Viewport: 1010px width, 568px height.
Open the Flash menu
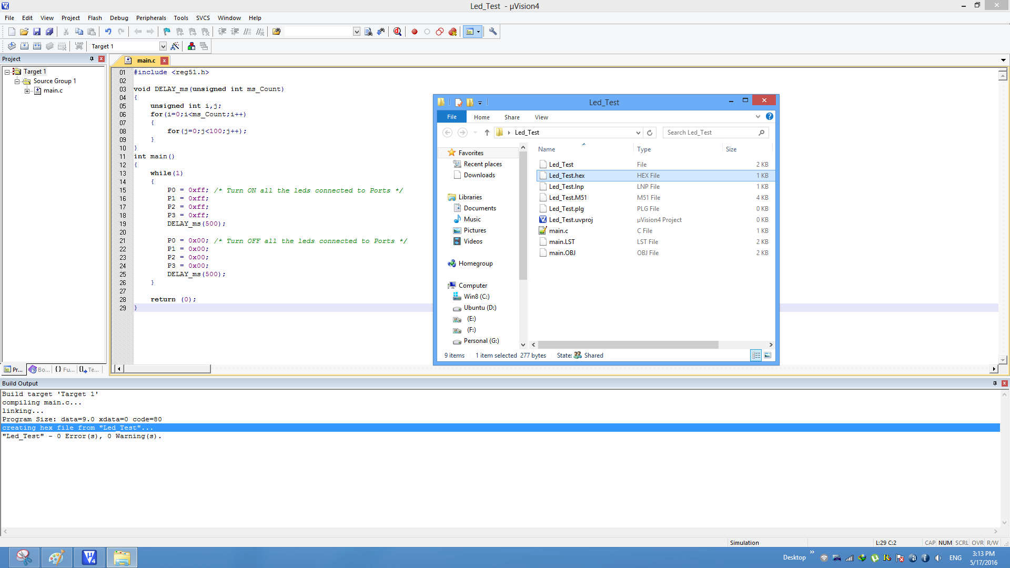(95, 18)
